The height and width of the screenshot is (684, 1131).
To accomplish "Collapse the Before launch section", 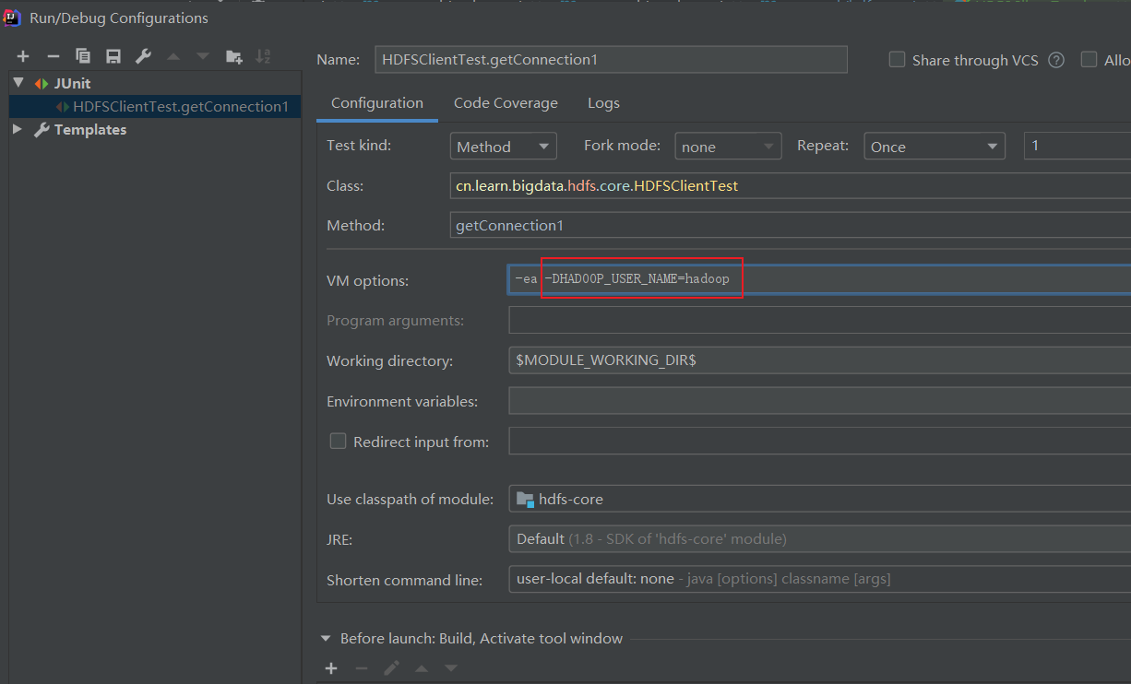I will pyautogui.click(x=326, y=638).
